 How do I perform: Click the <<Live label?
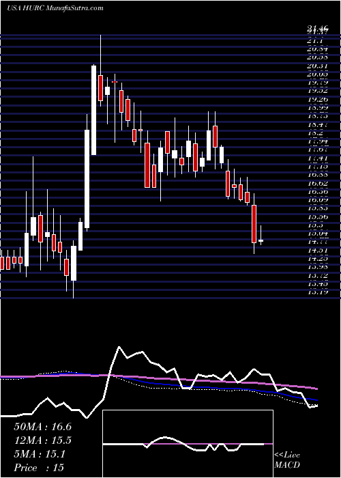click(x=287, y=455)
